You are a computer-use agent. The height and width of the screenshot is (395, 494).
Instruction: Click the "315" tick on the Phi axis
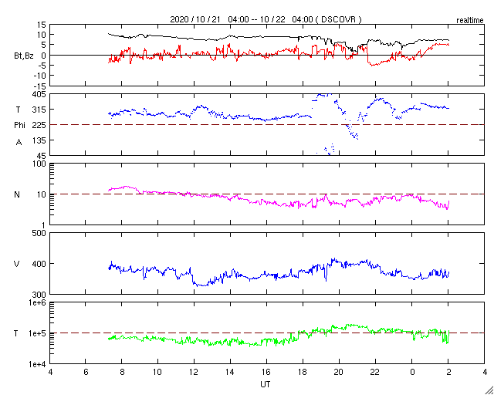(x=40, y=110)
